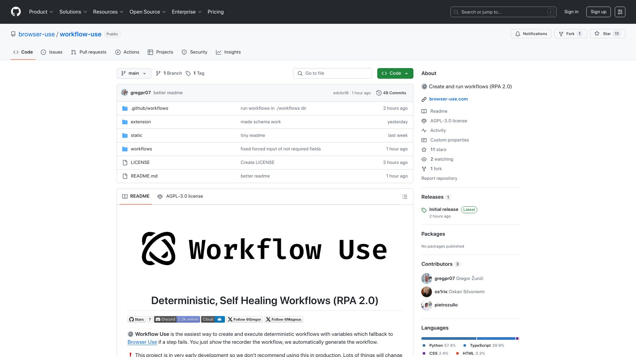
Task: Open the command palette icon beside Sign up
Action: pos(620,12)
